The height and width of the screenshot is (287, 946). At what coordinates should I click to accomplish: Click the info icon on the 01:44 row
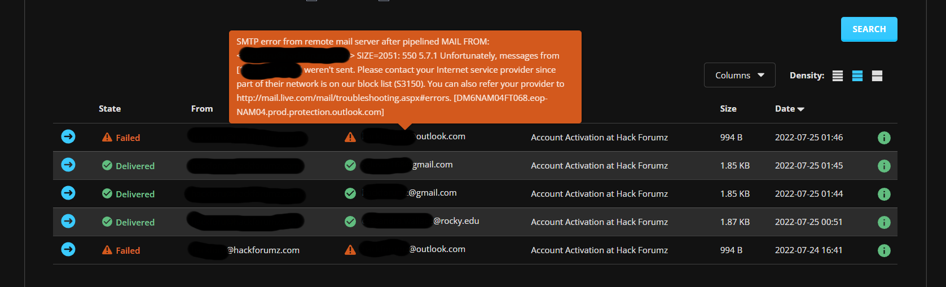[884, 194]
